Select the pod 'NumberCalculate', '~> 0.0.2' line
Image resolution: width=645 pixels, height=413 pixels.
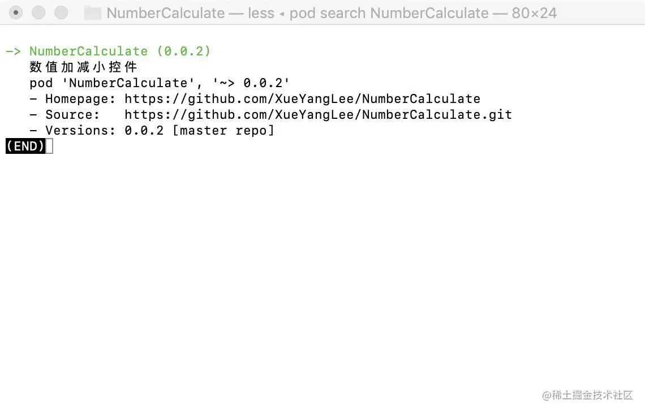coord(160,83)
